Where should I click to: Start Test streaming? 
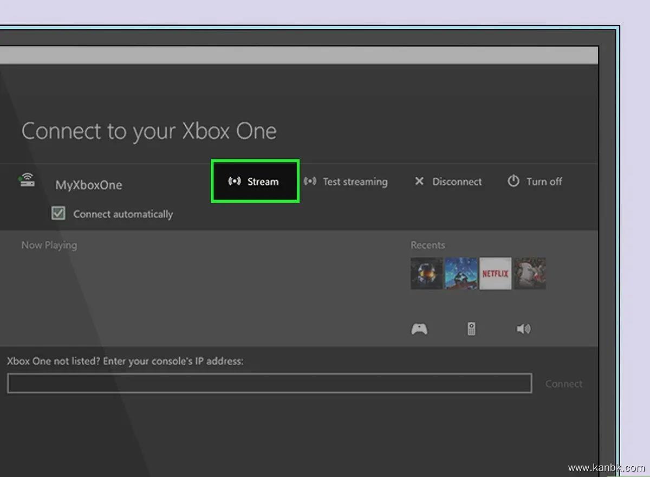click(x=346, y=182)
